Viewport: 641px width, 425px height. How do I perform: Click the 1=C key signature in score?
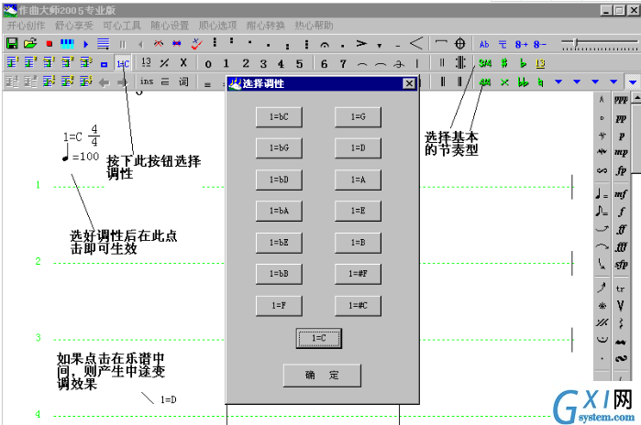(x=72, y=136)
